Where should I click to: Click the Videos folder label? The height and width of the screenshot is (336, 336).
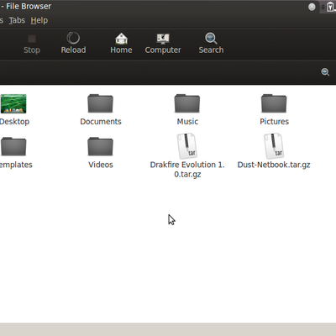[101, 165]
